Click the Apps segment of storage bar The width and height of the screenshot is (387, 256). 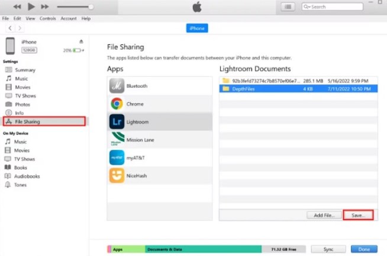point(128,250)
